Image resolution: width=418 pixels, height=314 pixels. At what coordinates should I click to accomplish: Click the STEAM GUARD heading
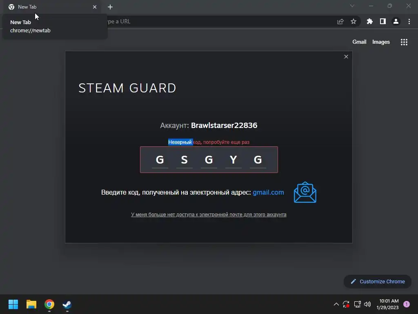[127, 88]
